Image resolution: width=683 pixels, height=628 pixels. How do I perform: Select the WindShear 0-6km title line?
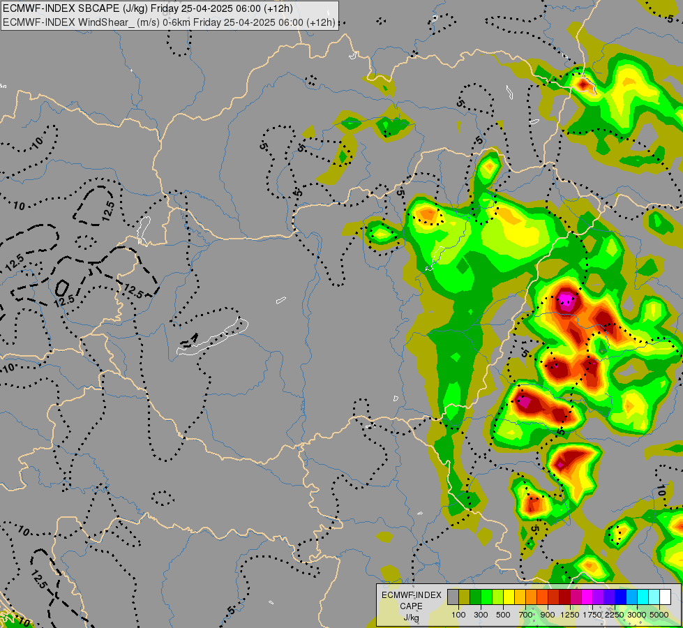(x=169, y=22)
